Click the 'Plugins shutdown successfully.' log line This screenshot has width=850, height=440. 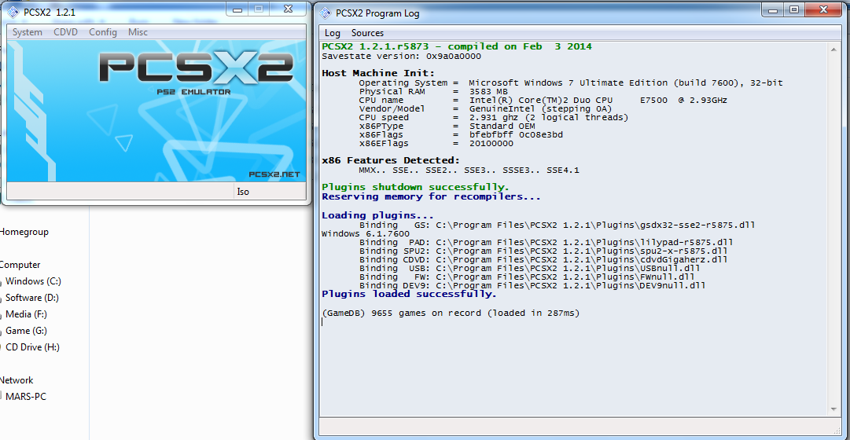tap(416, 187)
